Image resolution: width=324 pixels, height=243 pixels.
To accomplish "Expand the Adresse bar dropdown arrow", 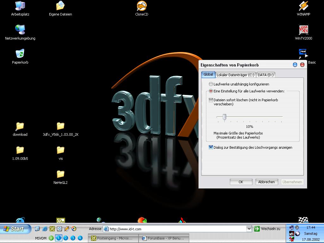I will [249, 229].
